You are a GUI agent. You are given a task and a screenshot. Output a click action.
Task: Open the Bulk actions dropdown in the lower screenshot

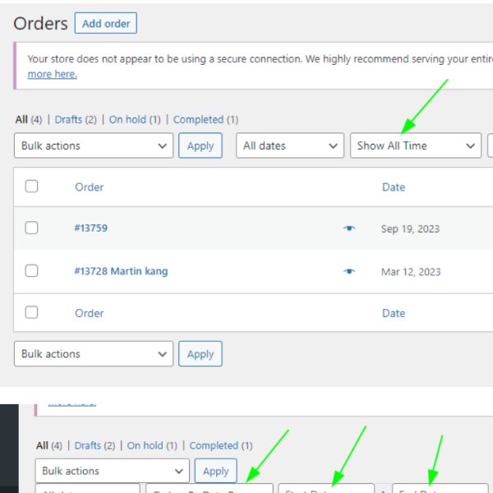tap(113, 471)
